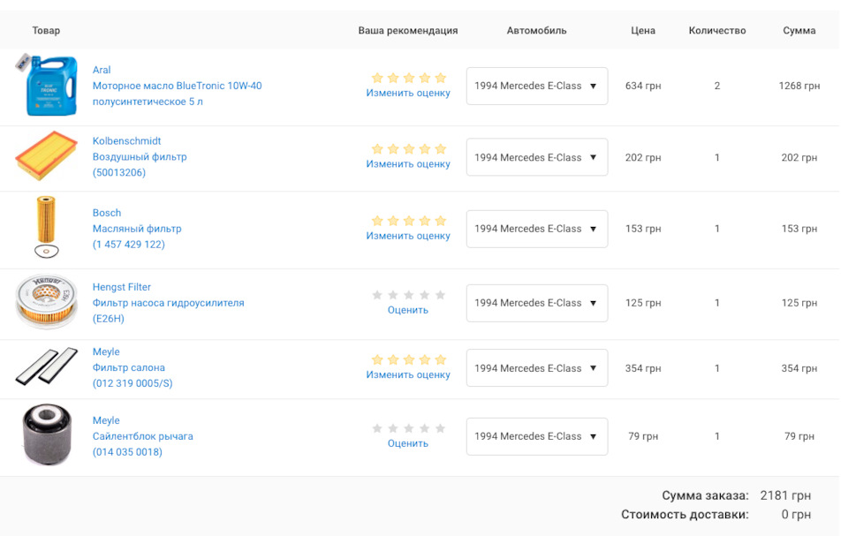Click the Aral brand link

tap(101, 70)
